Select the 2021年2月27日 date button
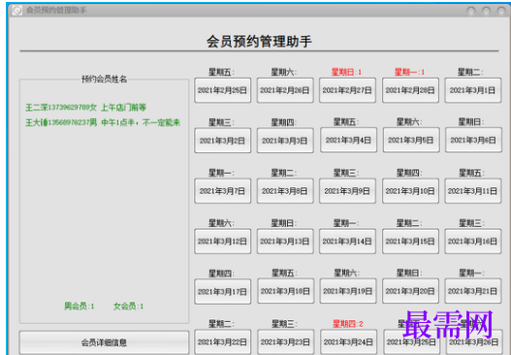The height and width of the screenshot is (355, 511). pyautogui.click(x=347, y=90)
